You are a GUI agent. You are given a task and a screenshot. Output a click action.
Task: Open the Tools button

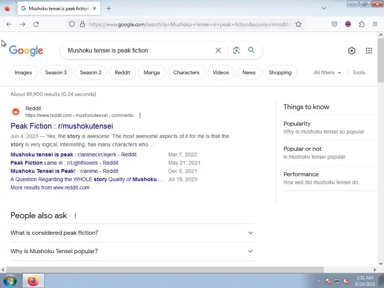click(358, 72)
